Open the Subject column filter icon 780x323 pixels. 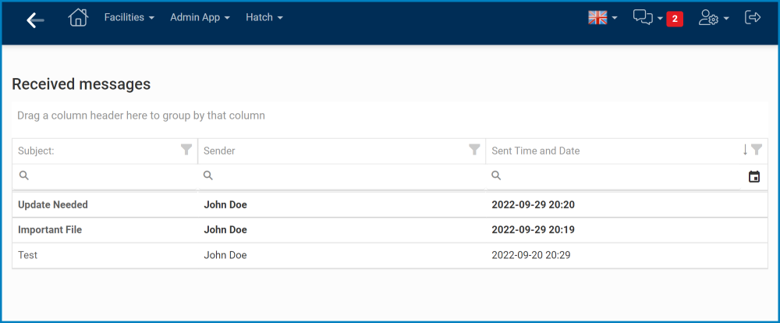click(186, 150)
